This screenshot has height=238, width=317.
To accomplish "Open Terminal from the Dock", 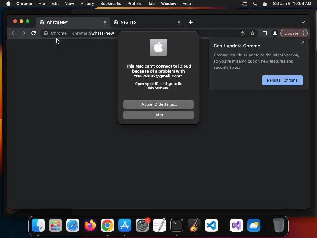I will 177,225.
